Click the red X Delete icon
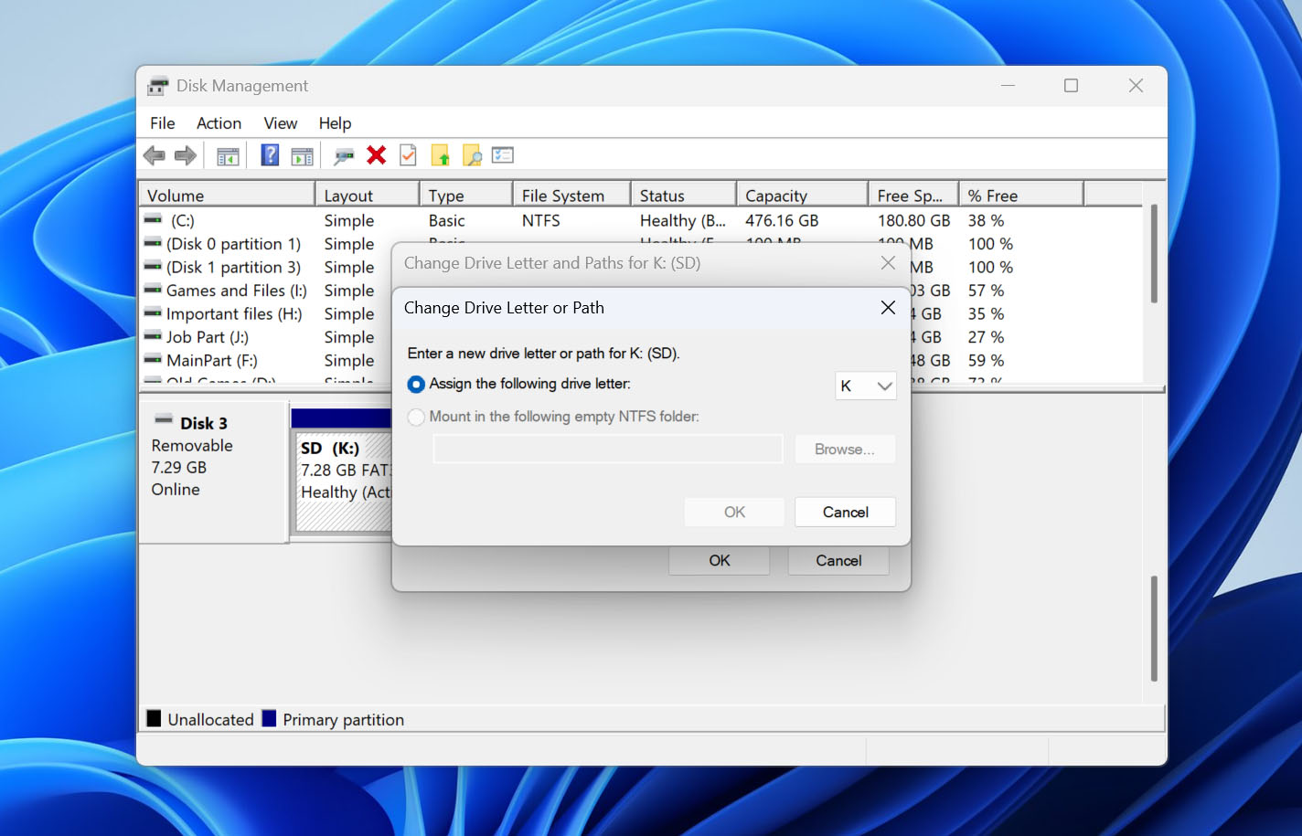This screenshot has width=1302, height=836. pos(376,155)
